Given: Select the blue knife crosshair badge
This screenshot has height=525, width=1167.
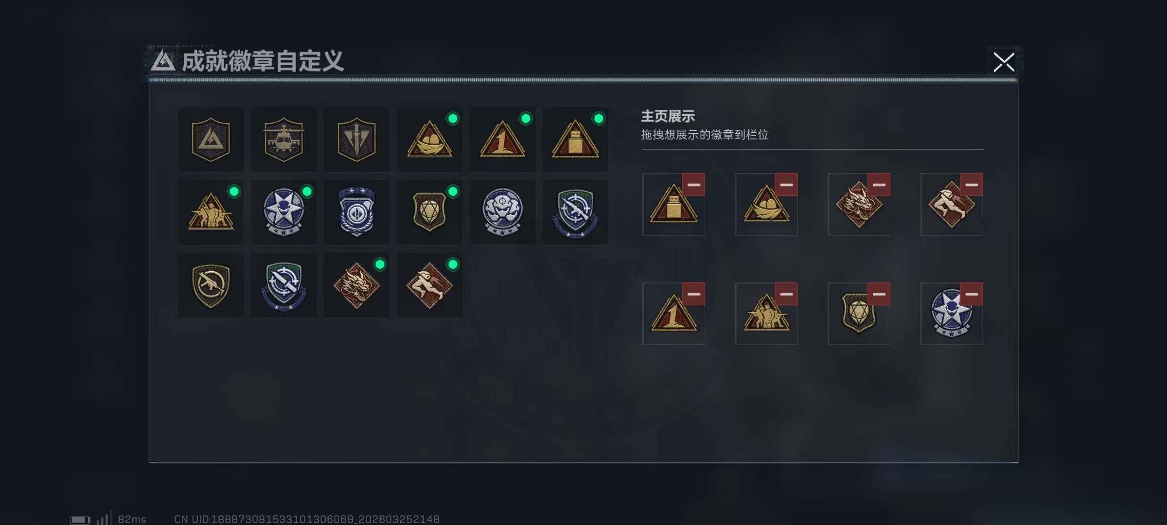Looking at the screenshot, I should pos(283,285).
